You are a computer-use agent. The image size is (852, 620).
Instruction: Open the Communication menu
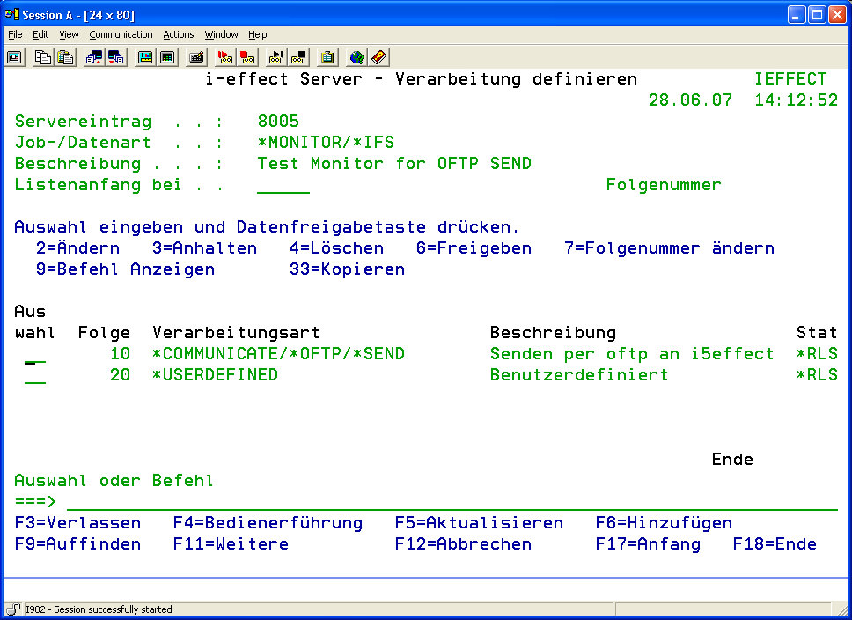pyautogui.click(x=121, y=34)
